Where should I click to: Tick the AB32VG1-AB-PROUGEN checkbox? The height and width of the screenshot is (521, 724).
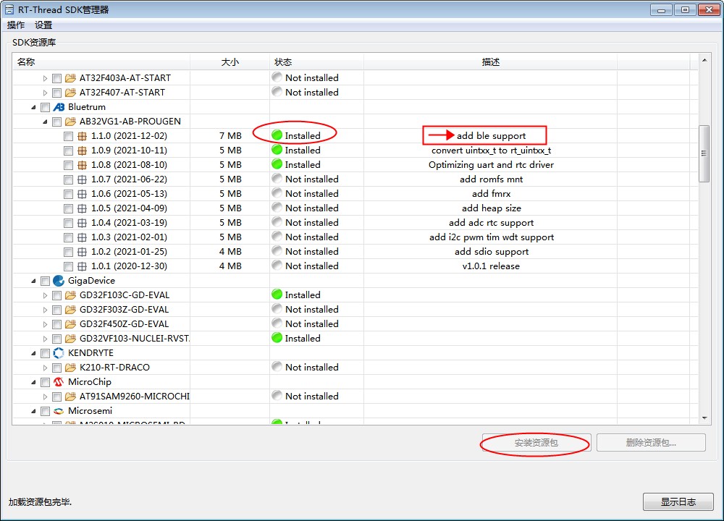tap(56, 122)
